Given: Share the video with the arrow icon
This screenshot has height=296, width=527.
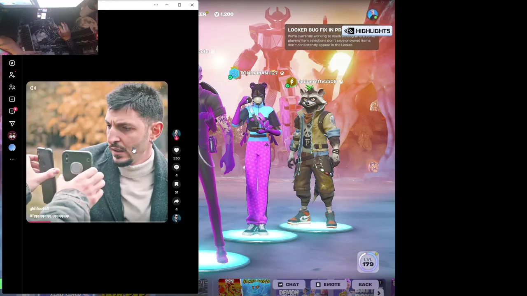Looking at the screenshot, I should (x=176, y=201).
